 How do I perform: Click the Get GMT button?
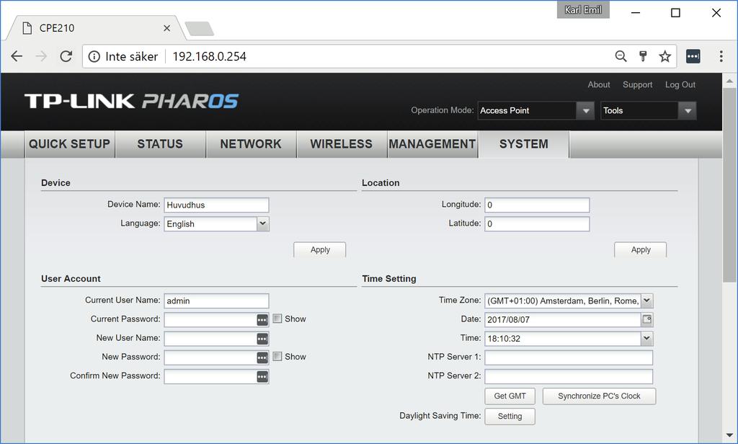510,396
